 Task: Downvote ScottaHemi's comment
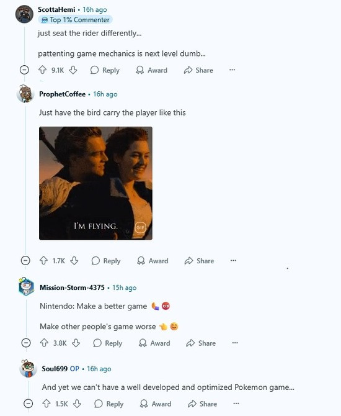pyautogui.click(x=73, y=70)
